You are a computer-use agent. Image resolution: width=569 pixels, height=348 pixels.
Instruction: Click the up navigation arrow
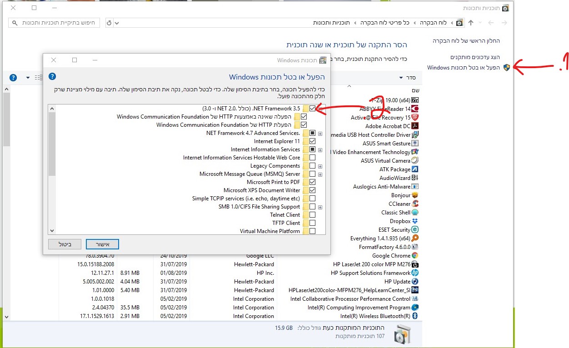point(471,23)
